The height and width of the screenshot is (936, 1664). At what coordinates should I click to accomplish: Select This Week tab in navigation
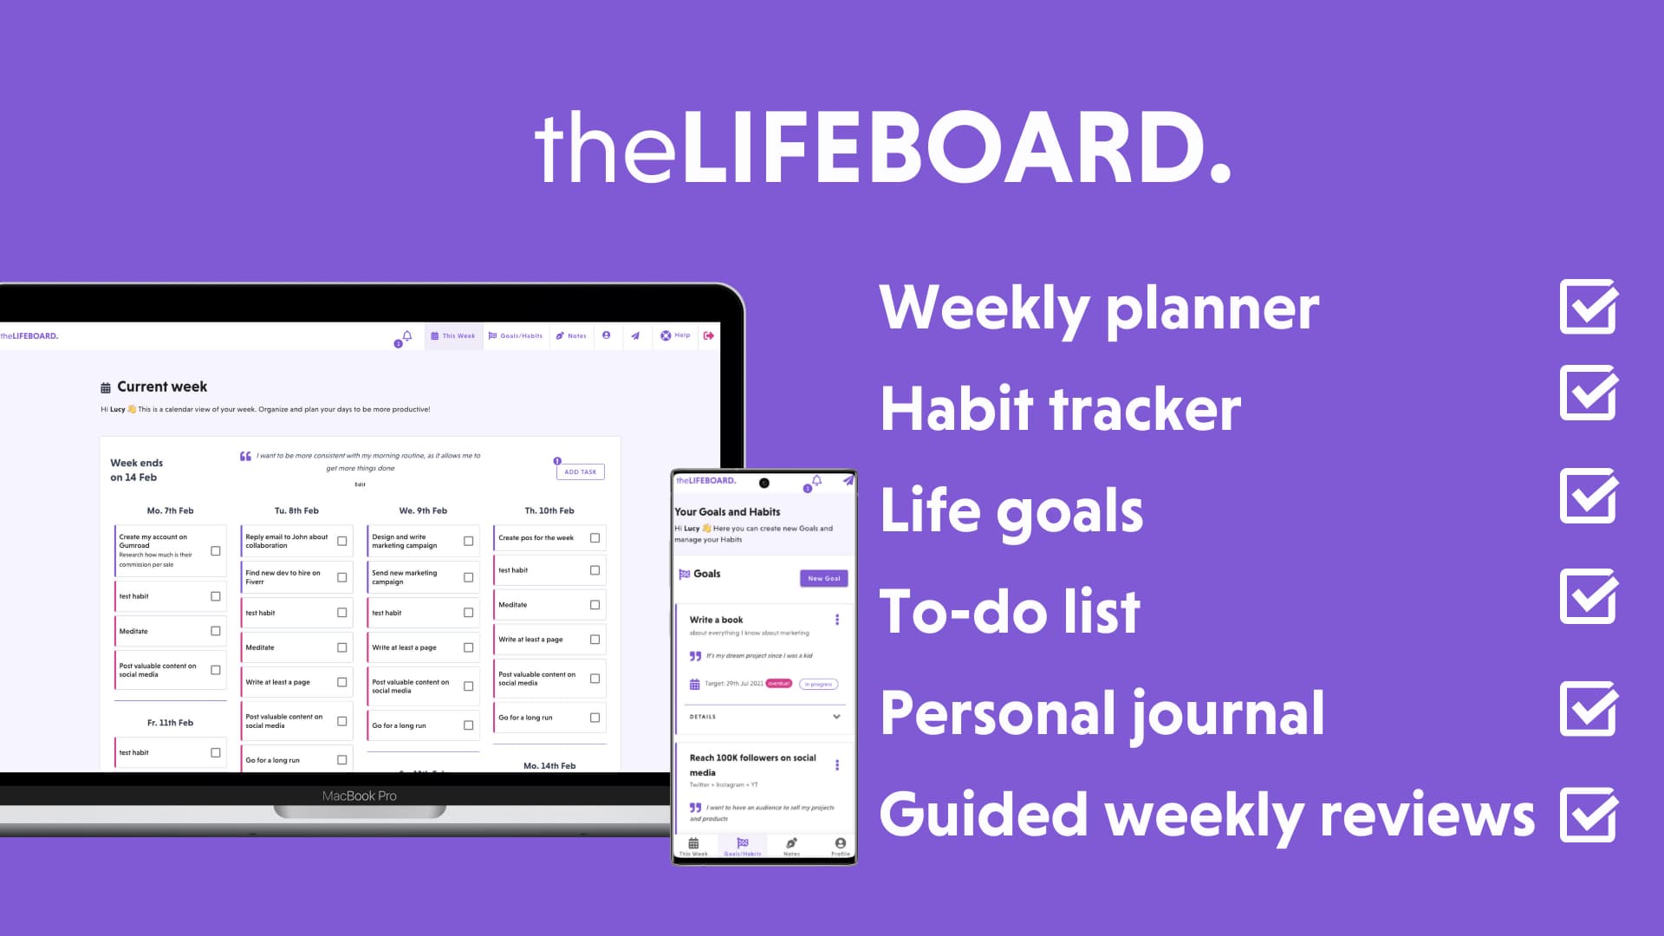(x=456, y=335)
